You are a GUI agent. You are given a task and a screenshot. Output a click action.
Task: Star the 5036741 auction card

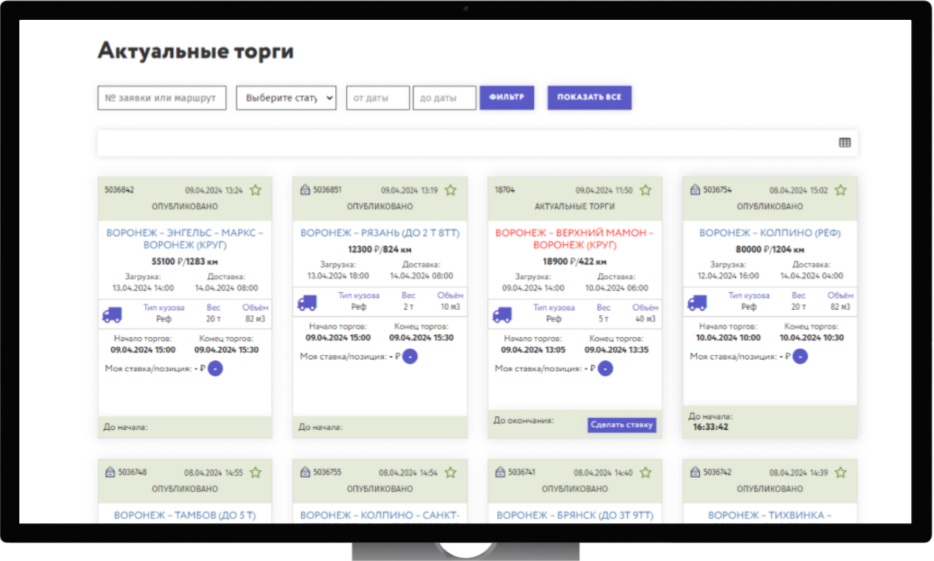tap(645, 473)
